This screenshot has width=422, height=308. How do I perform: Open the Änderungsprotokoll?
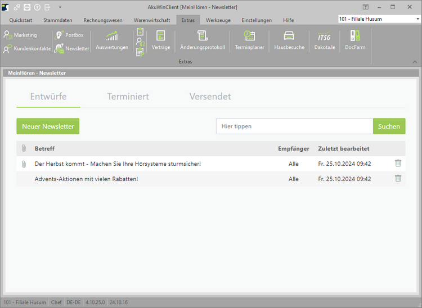[203, 39]
